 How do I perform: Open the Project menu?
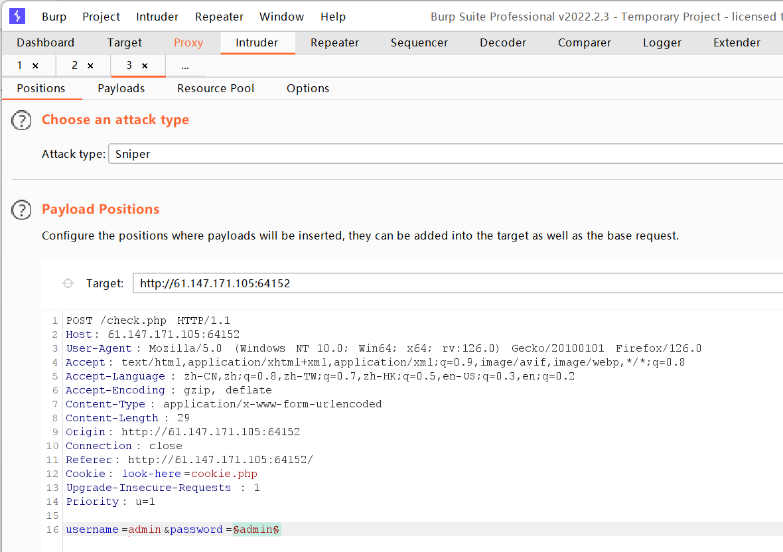(x=101, y=17)
